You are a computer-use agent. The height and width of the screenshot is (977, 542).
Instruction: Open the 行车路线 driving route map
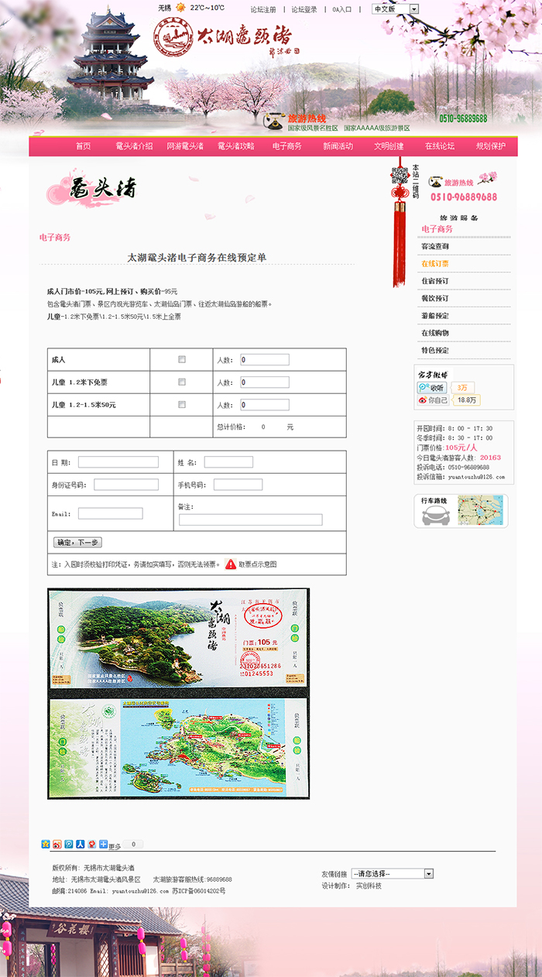coord(461,511)
